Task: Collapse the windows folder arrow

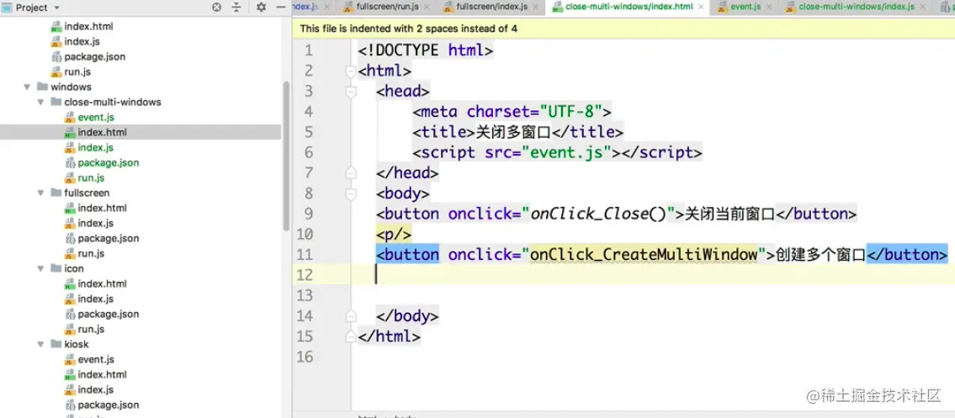Action: pyautogui.click(x=26, y=87)
